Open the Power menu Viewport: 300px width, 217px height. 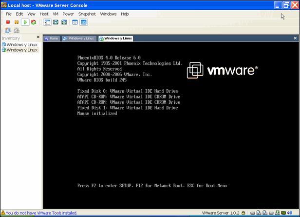[68, 14]
